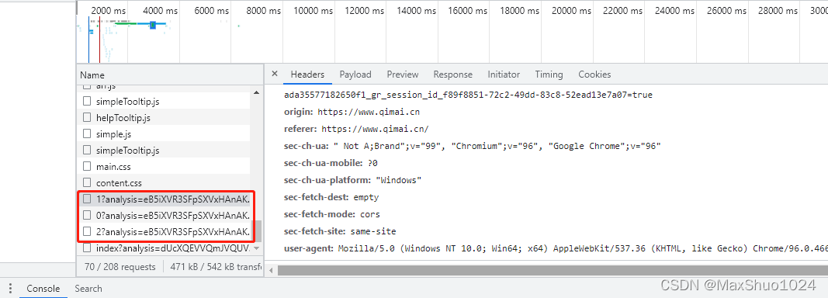This screenshot has width=828, height=298.
Task: Click the blue selected-request box in the overview
Action: pos(153,25)
